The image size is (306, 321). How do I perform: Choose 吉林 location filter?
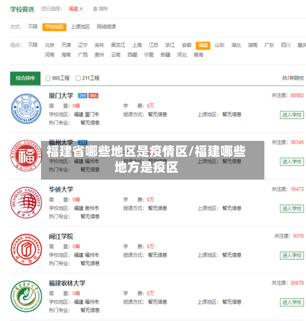point(99,45)
